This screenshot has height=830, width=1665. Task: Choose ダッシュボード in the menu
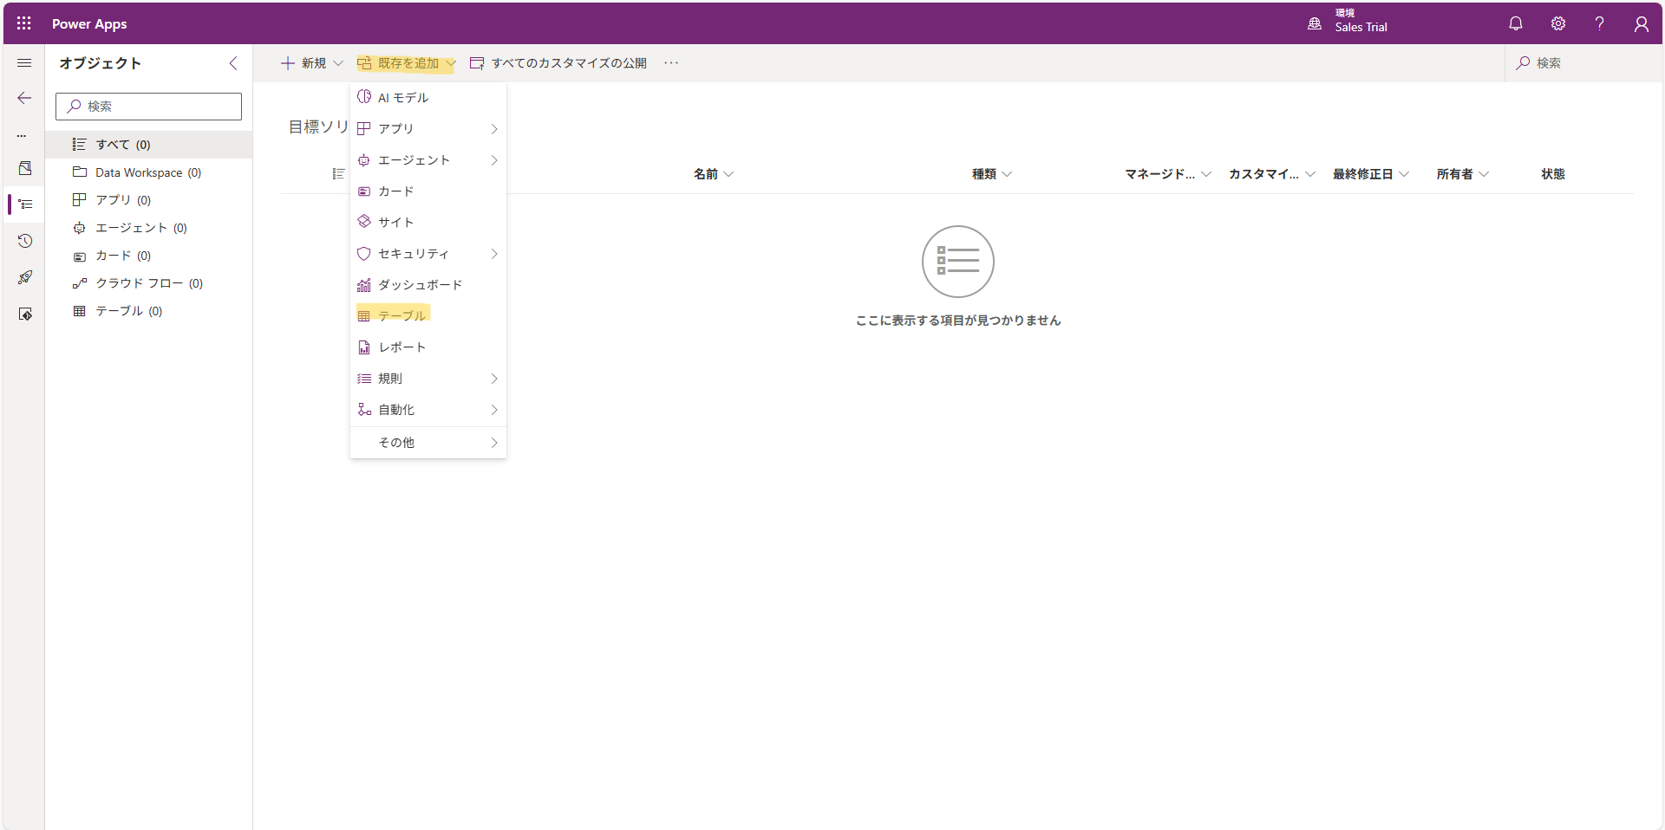click(420, 285)
